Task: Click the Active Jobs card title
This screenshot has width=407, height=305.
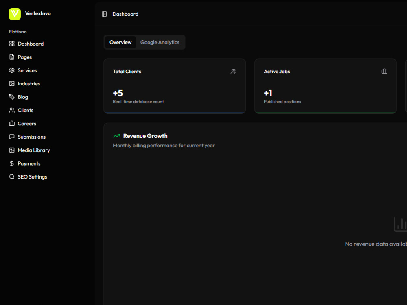Action: pyautogui.click(x=277, y=72)
